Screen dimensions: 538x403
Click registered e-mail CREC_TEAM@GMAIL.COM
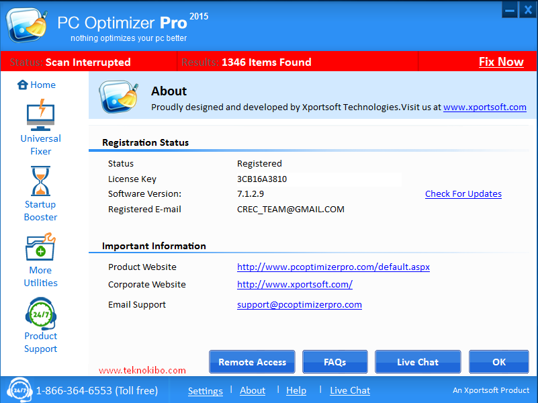click(x=291, y=209)
